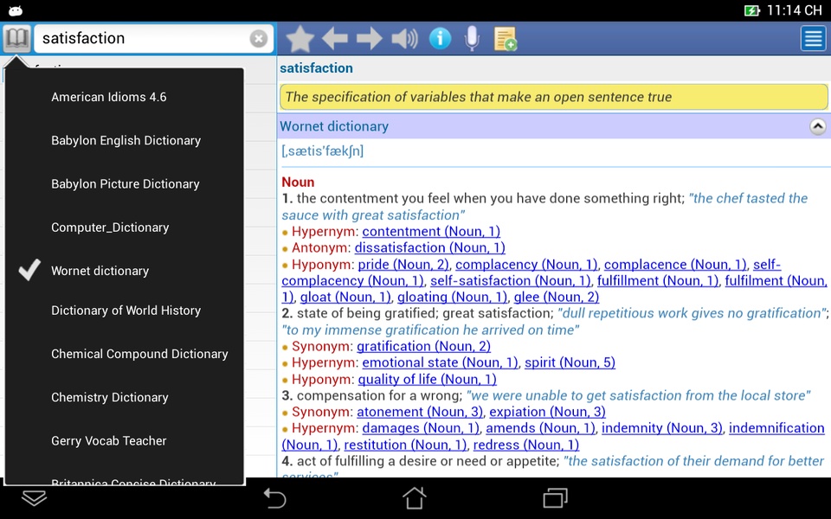Toggle the checked Wornet dictionary entry
Viewport: 831px width, 519px height.
coord(125,271)
